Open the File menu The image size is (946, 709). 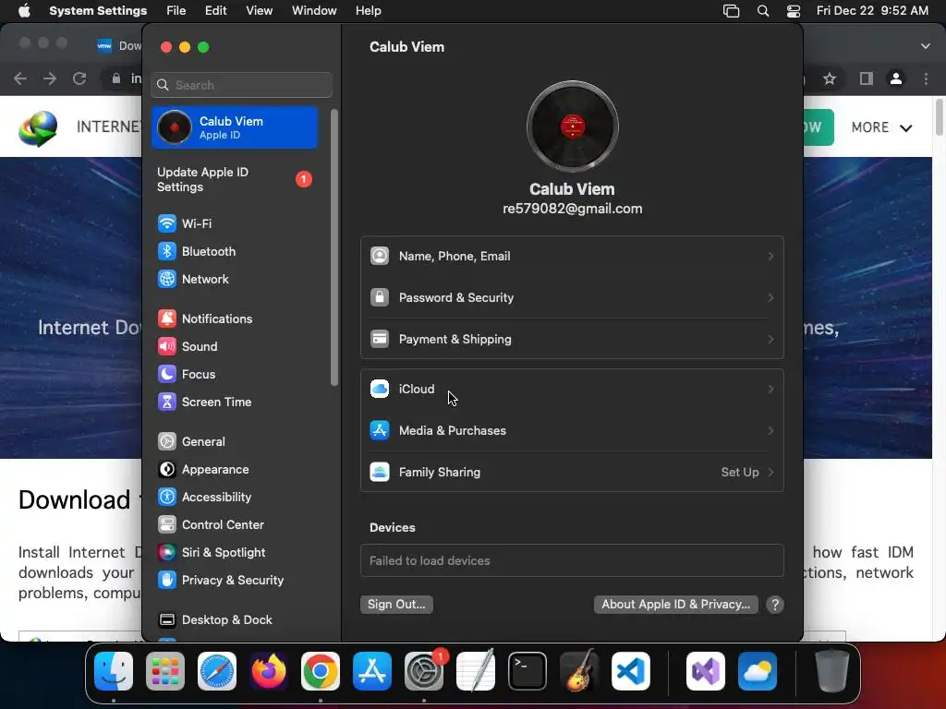click(x=176, y=11)
